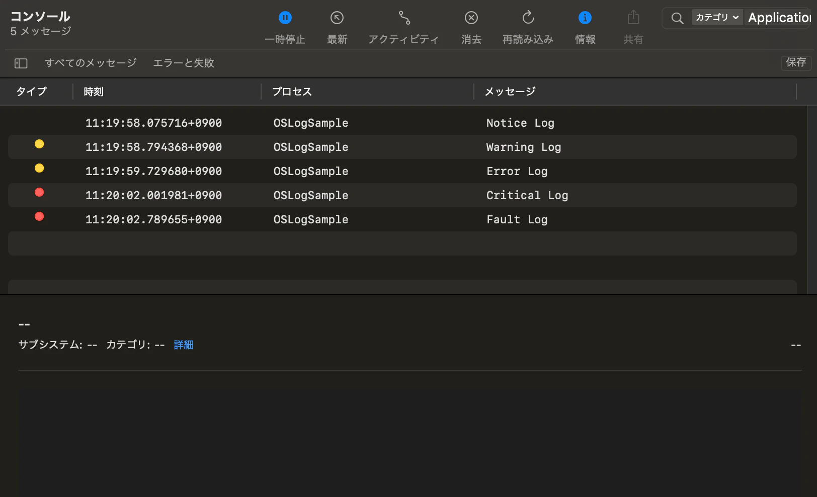The height and width of the screenshot is (497, 817).
Task: Select the Warning Log message row
Action: (402, 147)
